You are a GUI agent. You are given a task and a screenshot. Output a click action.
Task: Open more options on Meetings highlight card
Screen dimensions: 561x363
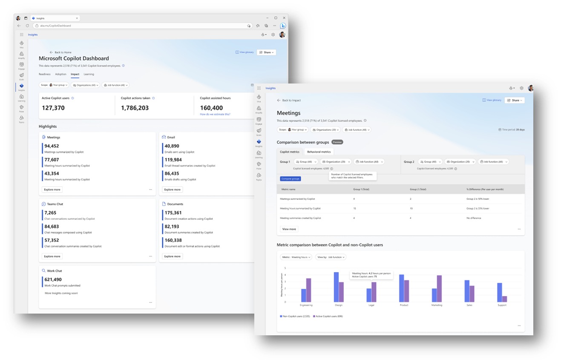click(x=150, y=190)
